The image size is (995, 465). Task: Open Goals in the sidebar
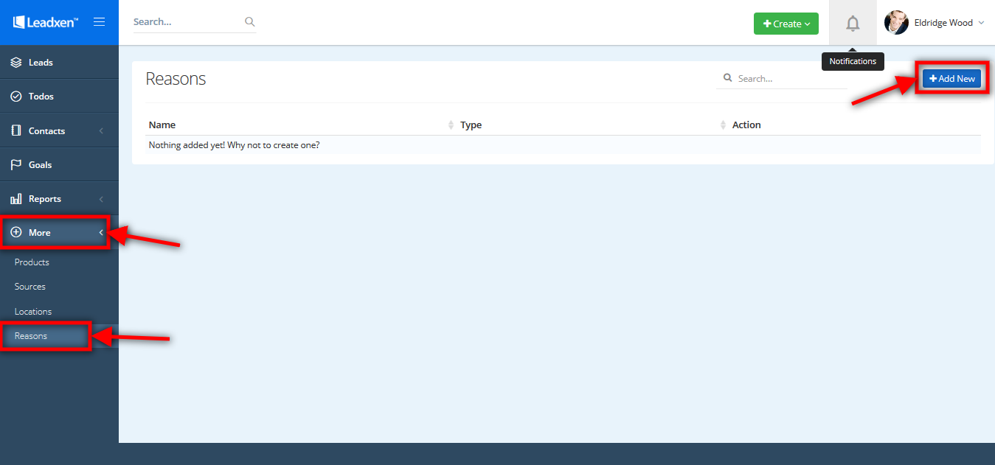59,165
